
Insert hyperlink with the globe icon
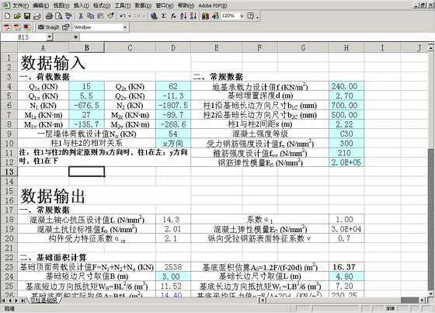[154, 16]
